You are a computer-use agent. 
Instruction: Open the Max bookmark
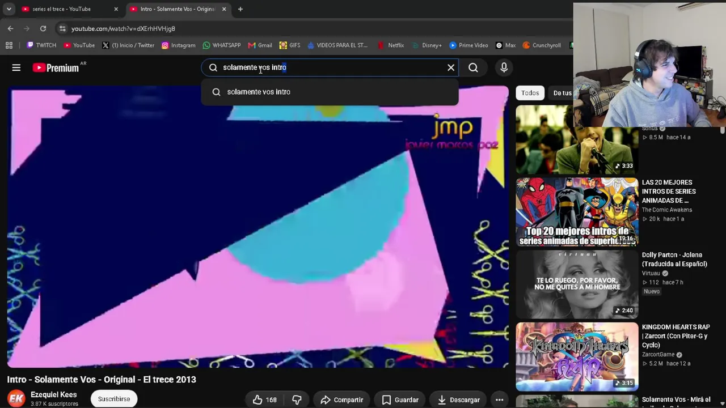(505, 45)
